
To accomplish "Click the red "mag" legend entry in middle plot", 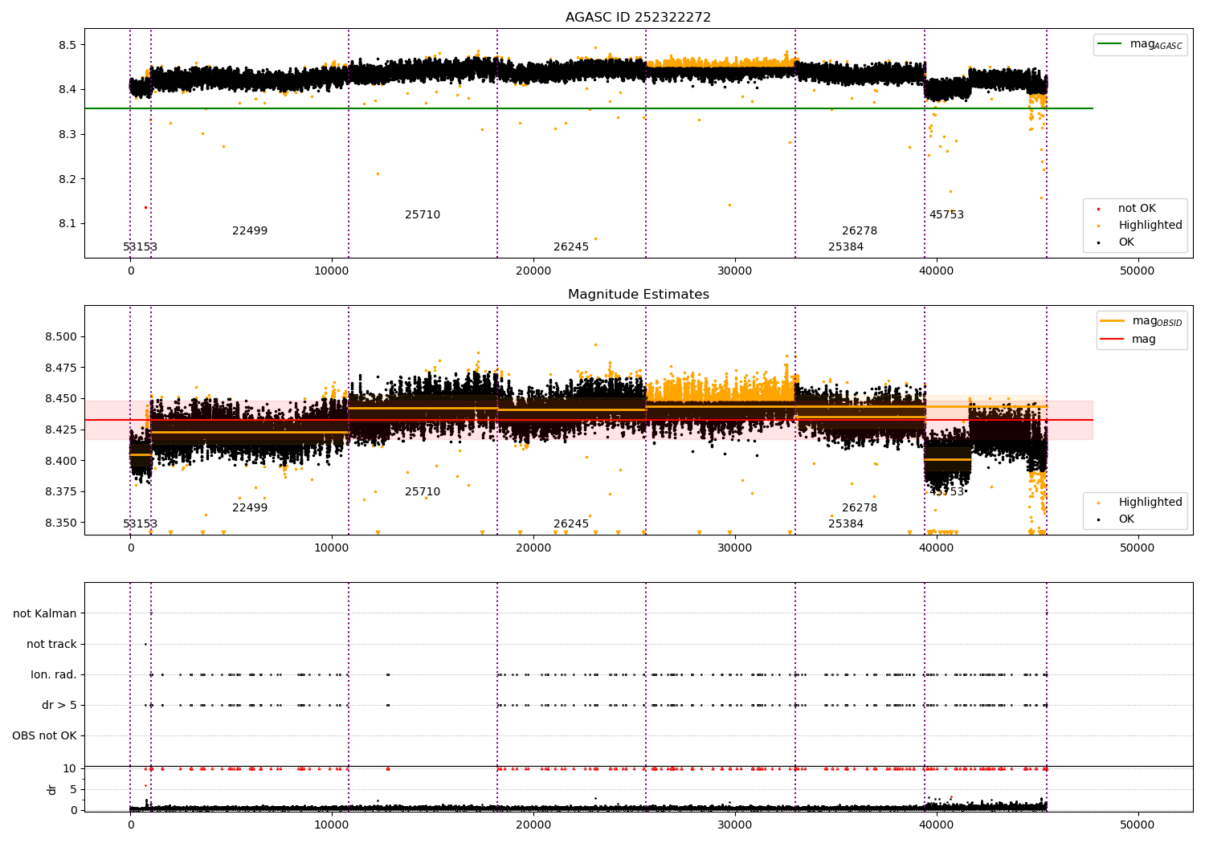I will 1129,340.
